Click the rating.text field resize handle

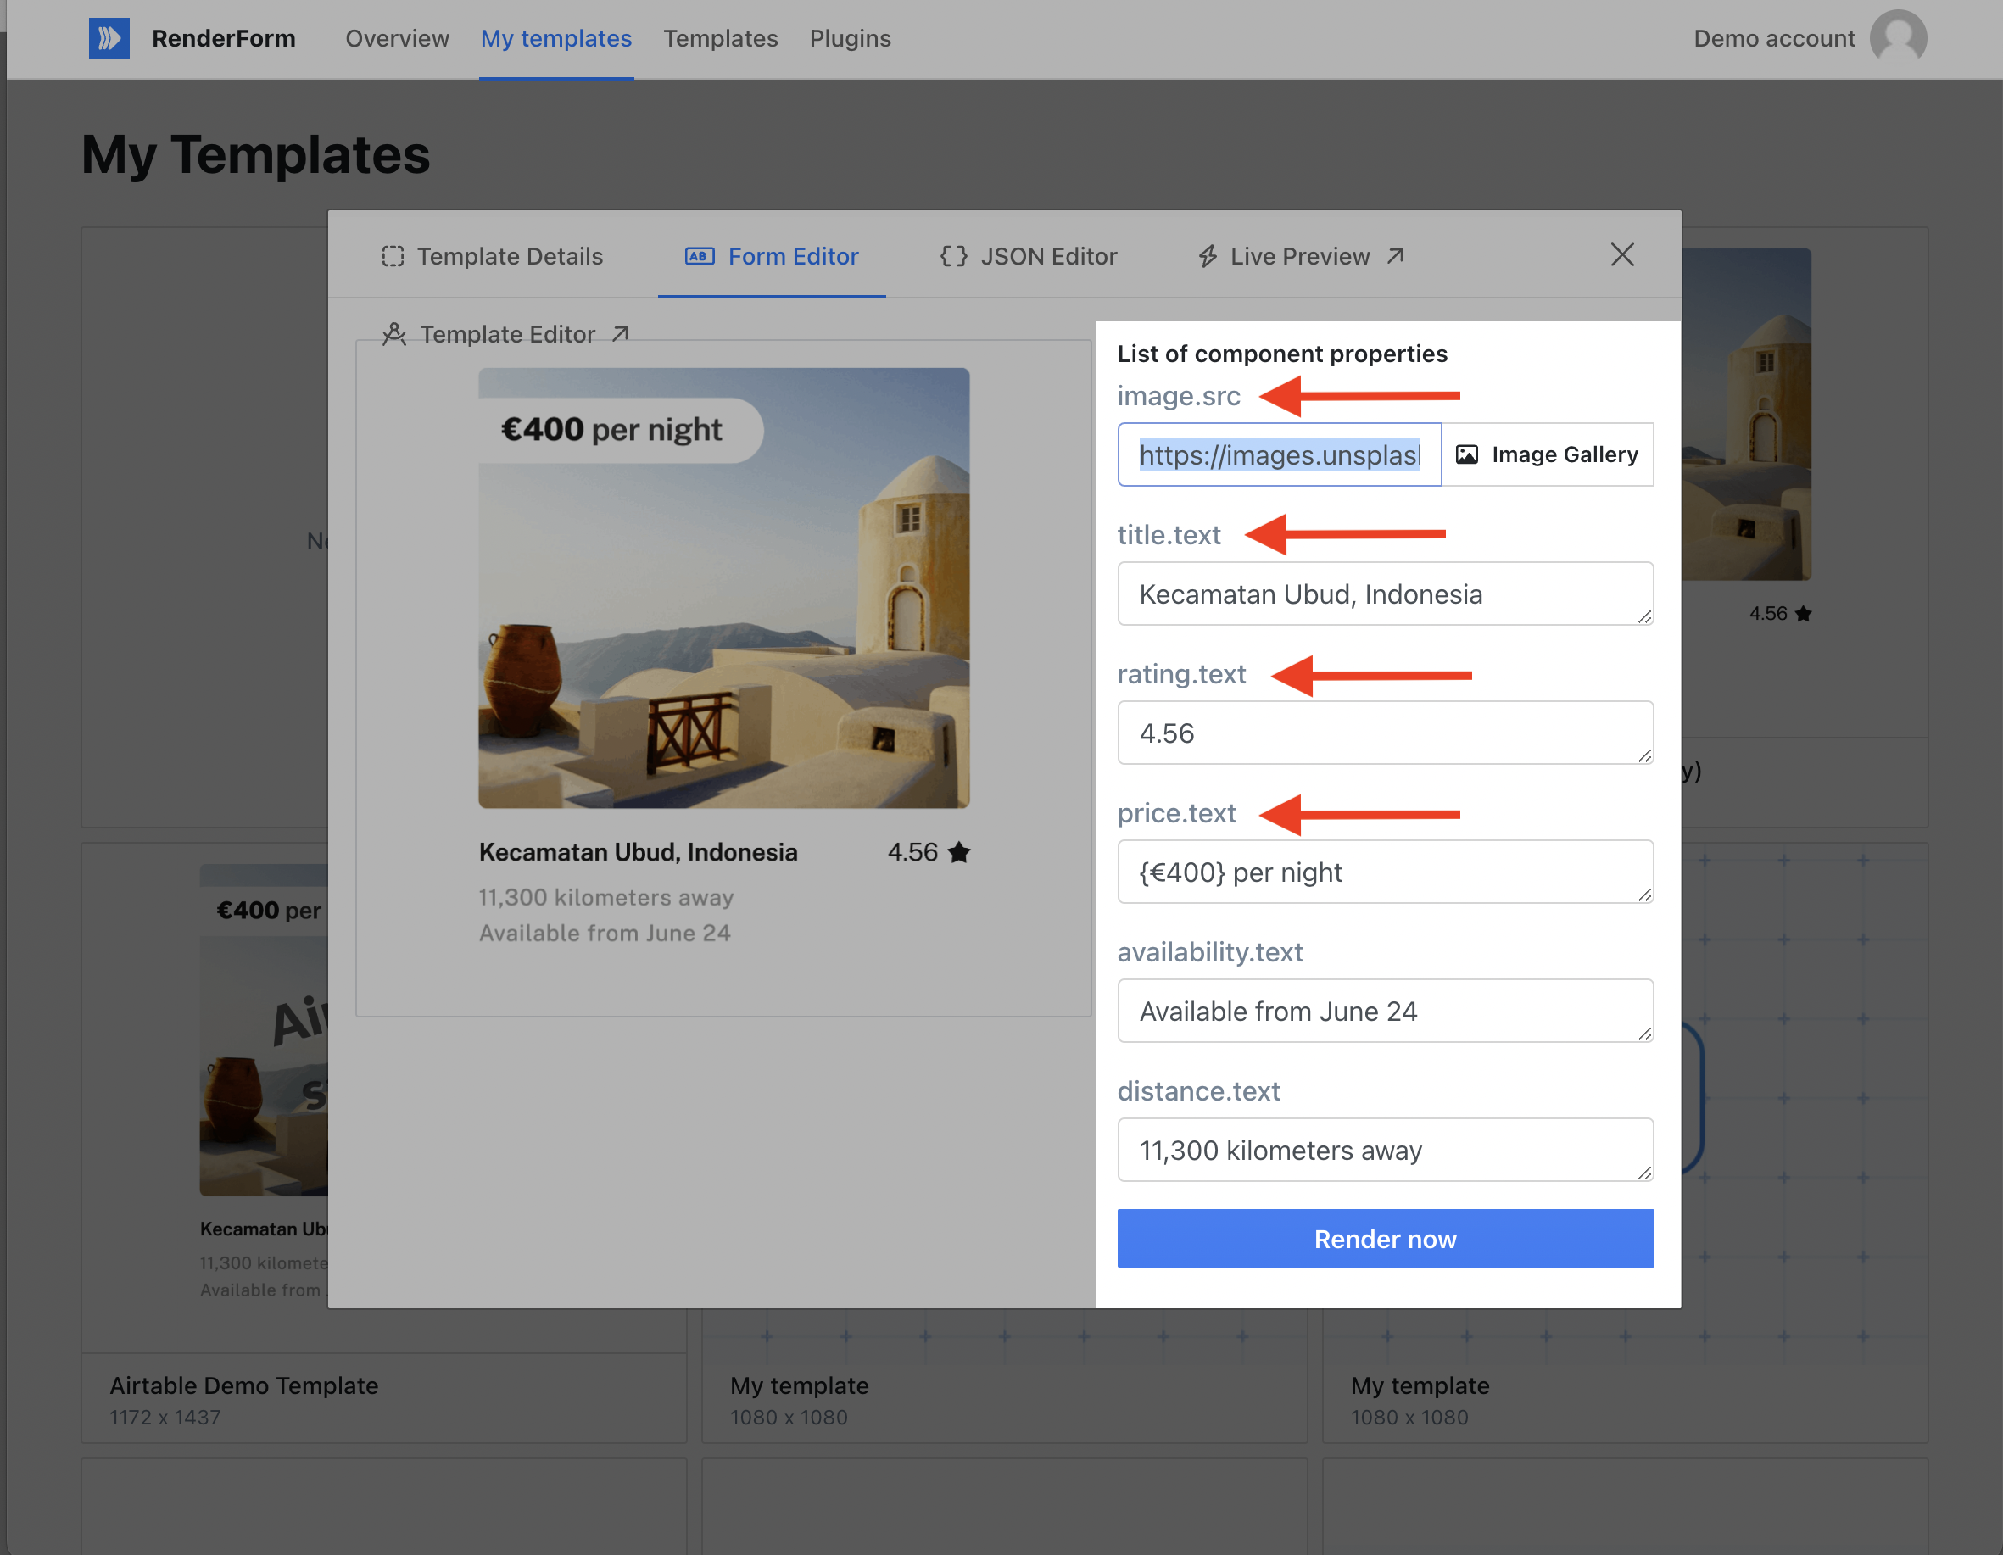pyautogui.click(x=1644, y=755)
